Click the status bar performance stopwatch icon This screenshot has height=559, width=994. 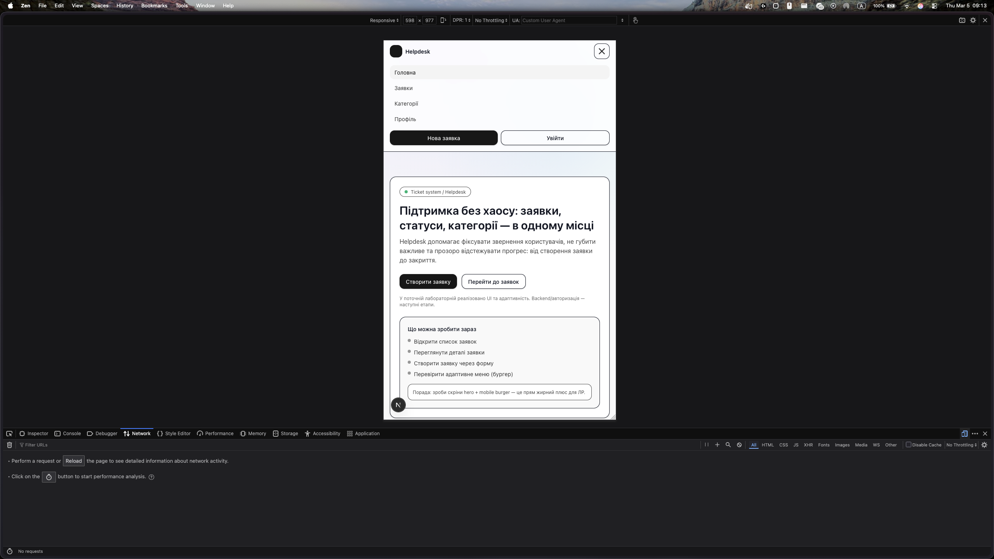click(x=10, y=551)
